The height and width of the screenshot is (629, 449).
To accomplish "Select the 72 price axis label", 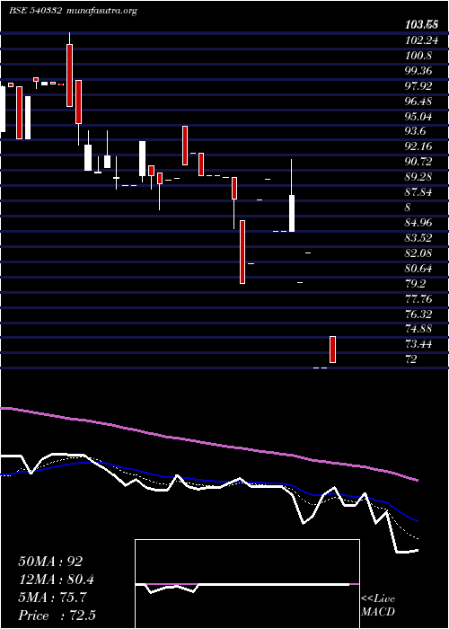I will [411, 359].
